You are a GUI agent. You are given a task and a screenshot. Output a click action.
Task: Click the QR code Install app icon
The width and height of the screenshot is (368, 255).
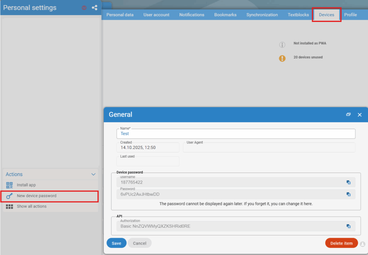[10, 185]
